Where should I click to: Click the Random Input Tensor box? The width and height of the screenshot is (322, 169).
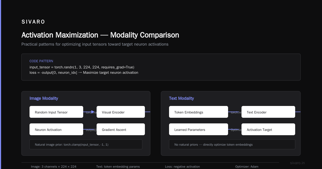56,112
